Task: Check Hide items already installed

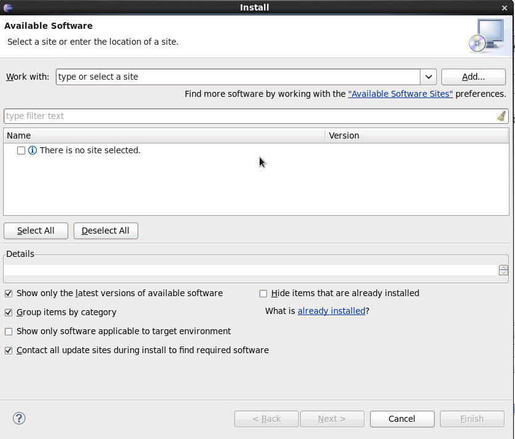Action: coord(263,294)
